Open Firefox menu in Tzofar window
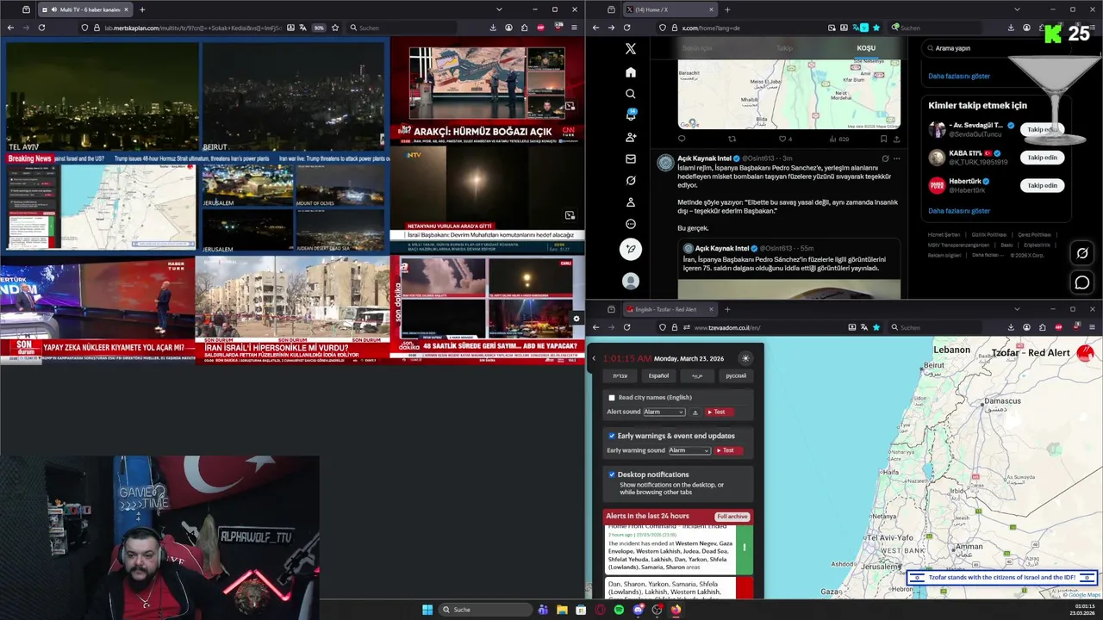 1091,327
